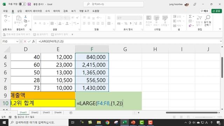Screen dimensions: 224x126
Task: Confirm formula with the checkmark icon
Action: click(29, 41)
